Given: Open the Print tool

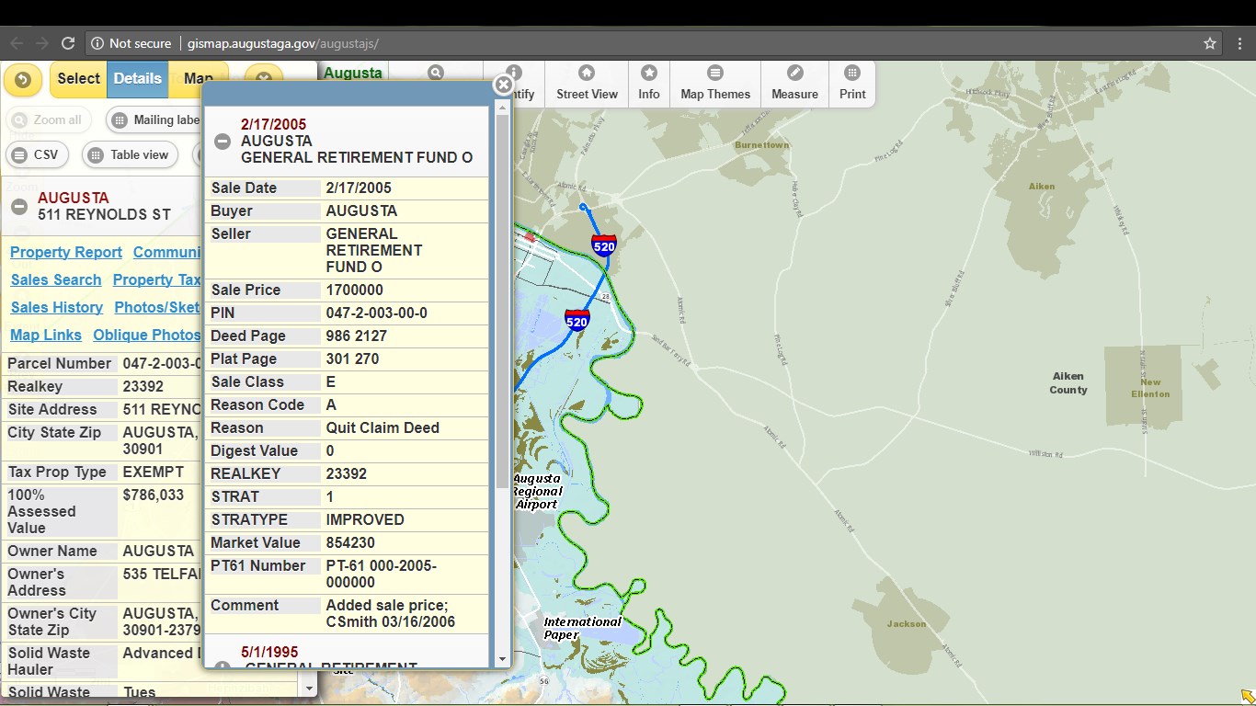Looking at the screenshot, I should (x=852, y=83).
